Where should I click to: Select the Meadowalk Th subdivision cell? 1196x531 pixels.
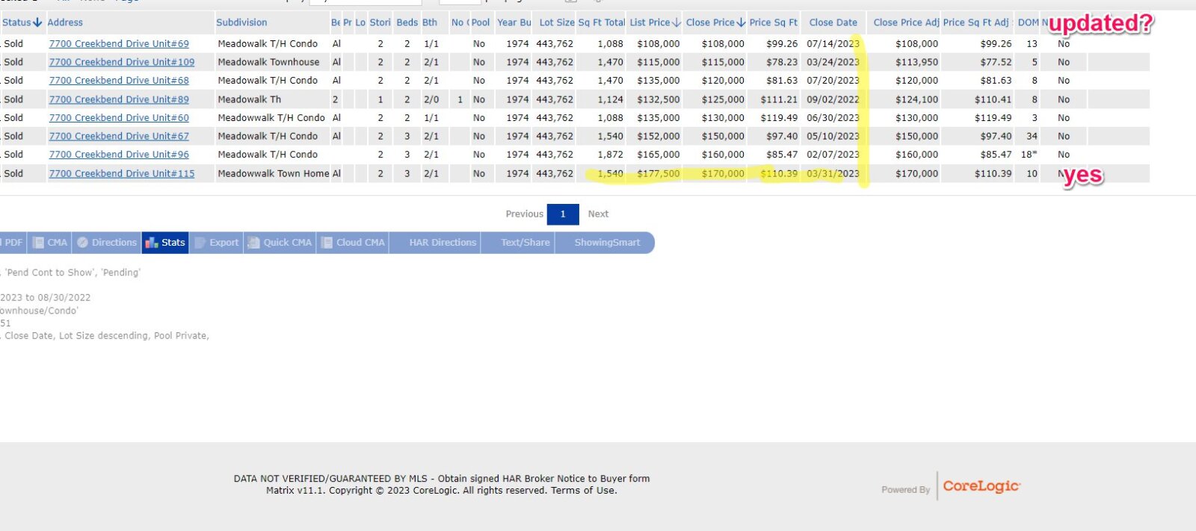pyautogui.click(x=249, y=99)
